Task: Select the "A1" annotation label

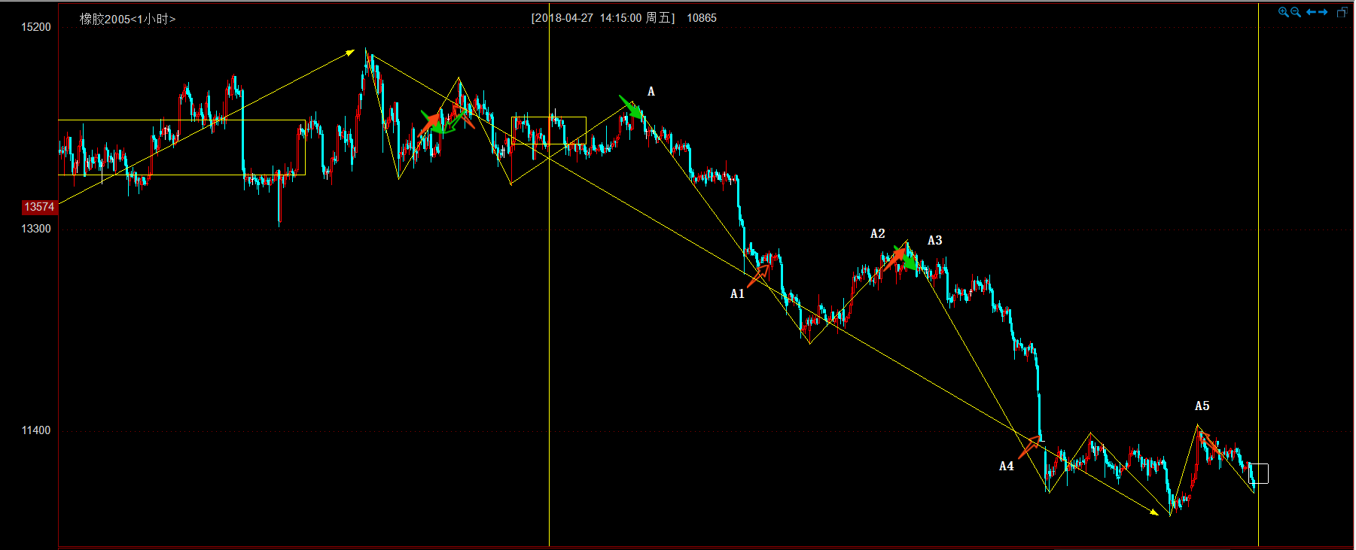Action: 737,293
